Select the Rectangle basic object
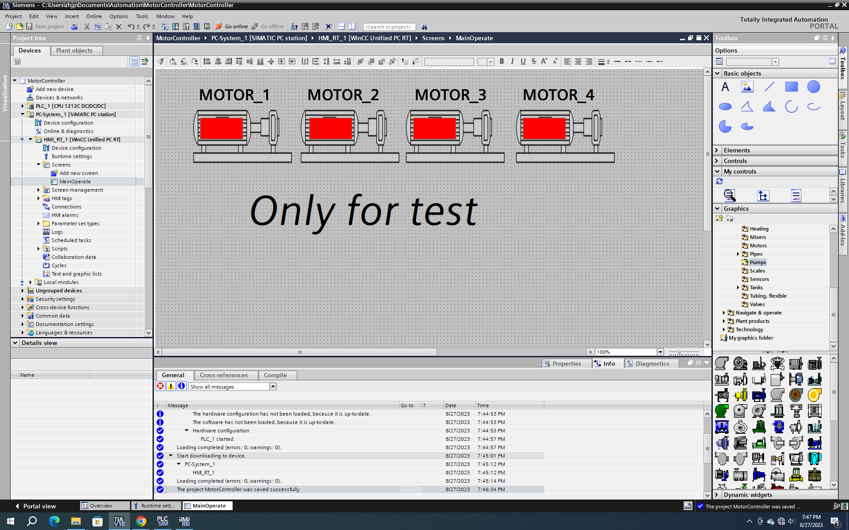The image size is (849, 530). click(791, 87)
